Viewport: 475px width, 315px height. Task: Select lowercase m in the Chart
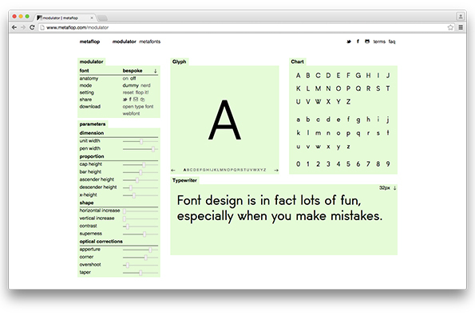point(318,133)
